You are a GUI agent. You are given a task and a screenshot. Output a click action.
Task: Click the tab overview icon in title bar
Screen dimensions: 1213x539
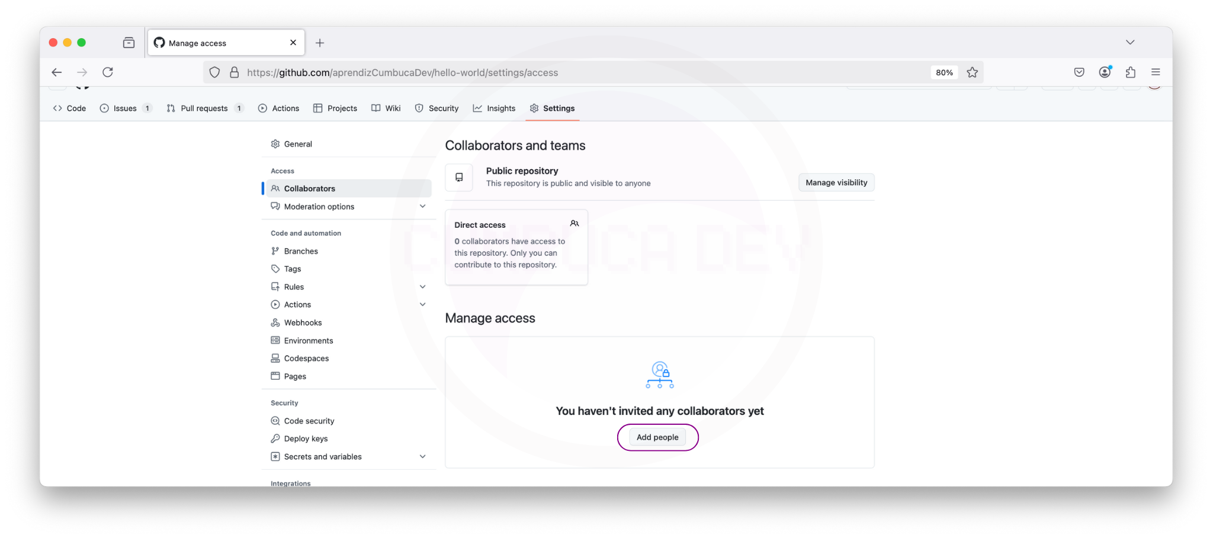coord(129,43)
